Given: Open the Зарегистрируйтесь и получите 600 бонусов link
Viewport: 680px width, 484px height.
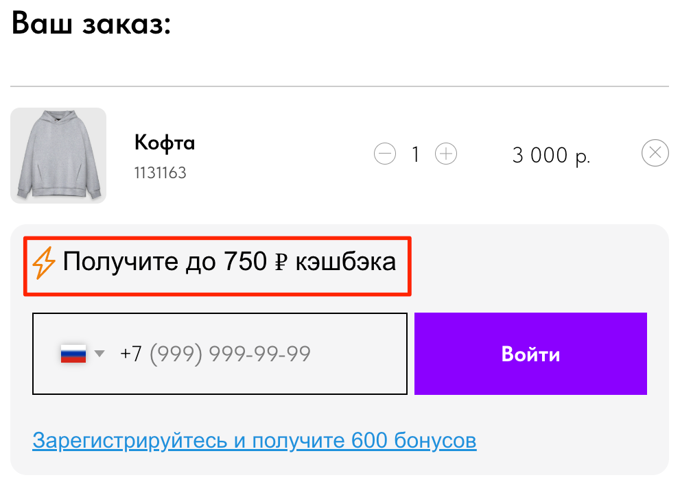Looking at the screenshot, I should pos(255,441).
